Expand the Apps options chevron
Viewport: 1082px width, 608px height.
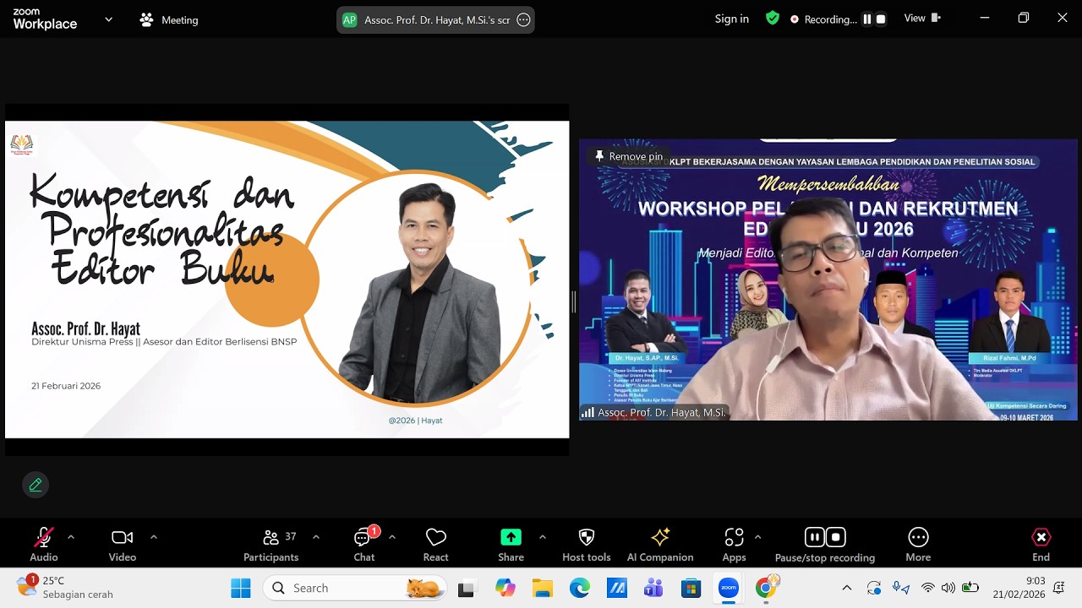coord(757,537)
